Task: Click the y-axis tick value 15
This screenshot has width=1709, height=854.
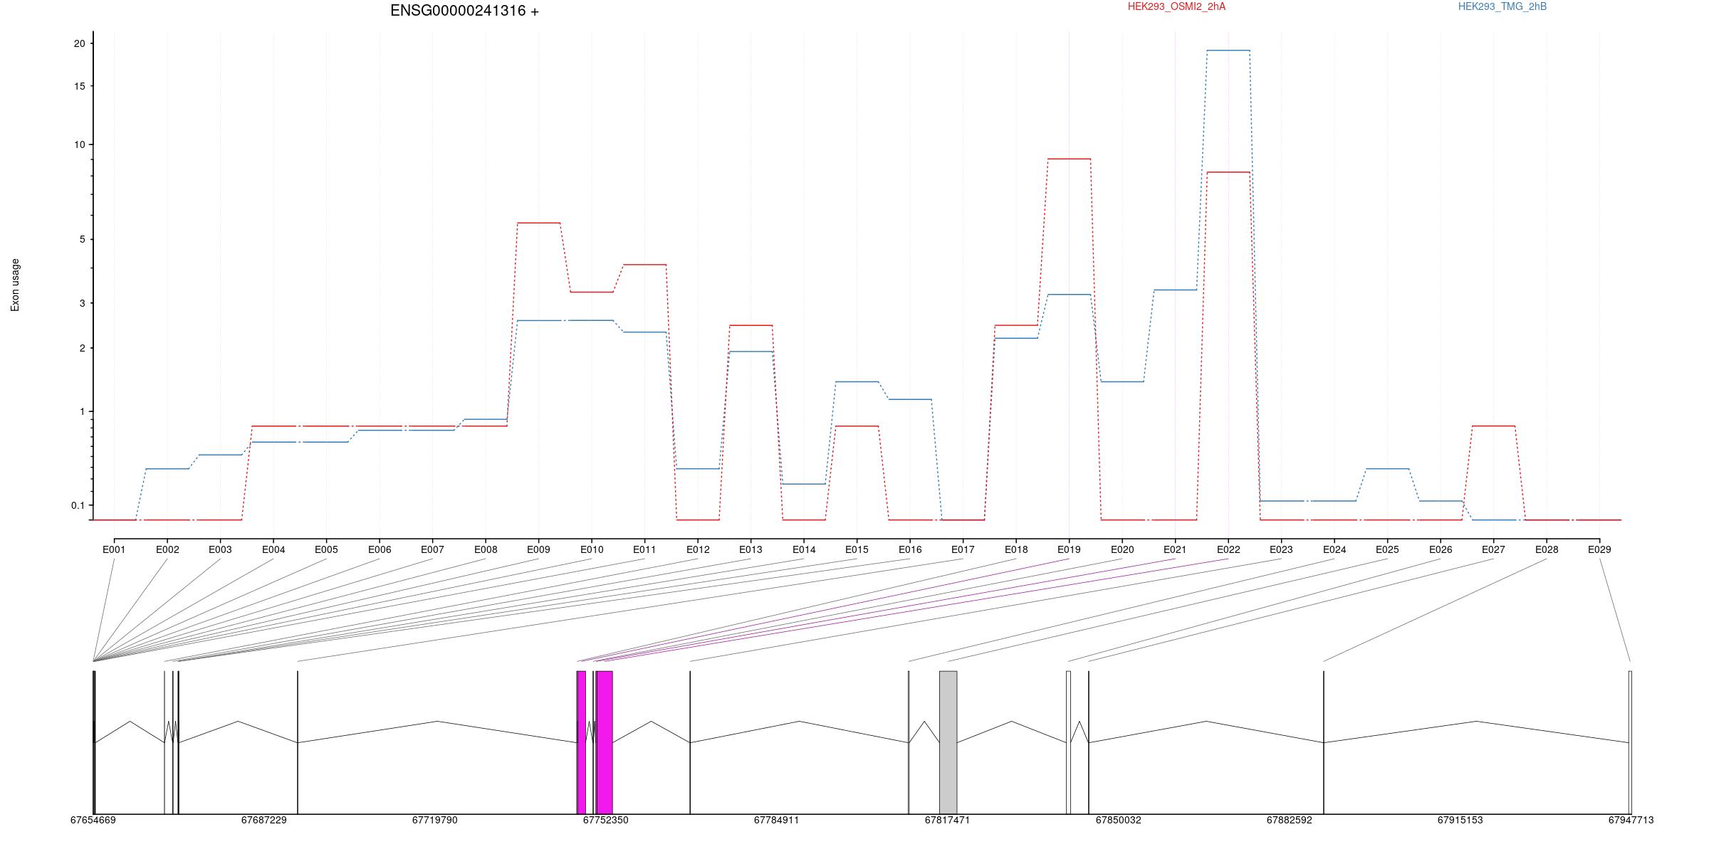Action: (79, 86)
